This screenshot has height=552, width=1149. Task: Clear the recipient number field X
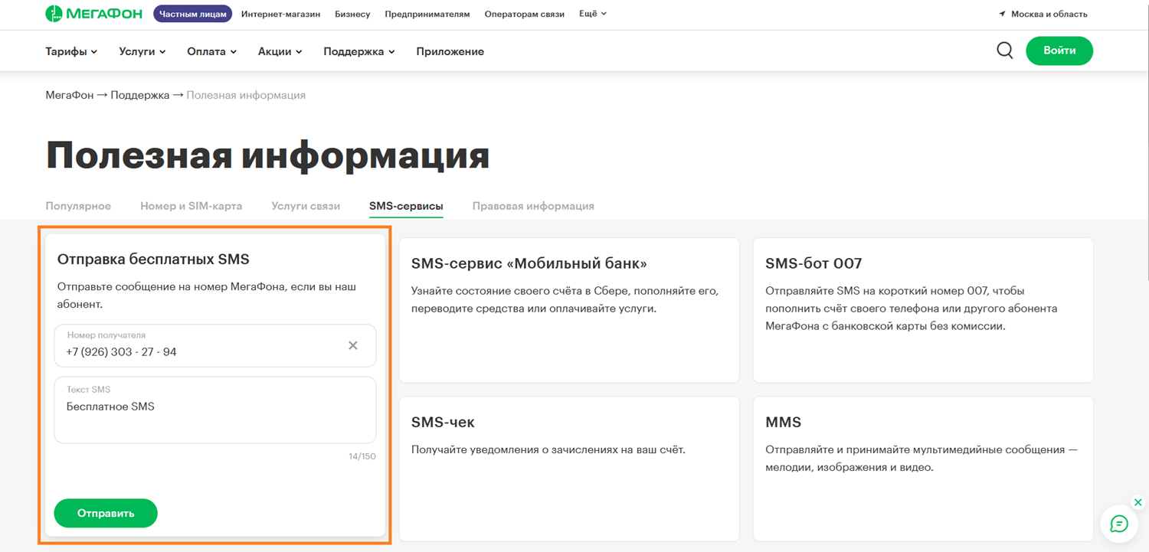click(353, 345)
